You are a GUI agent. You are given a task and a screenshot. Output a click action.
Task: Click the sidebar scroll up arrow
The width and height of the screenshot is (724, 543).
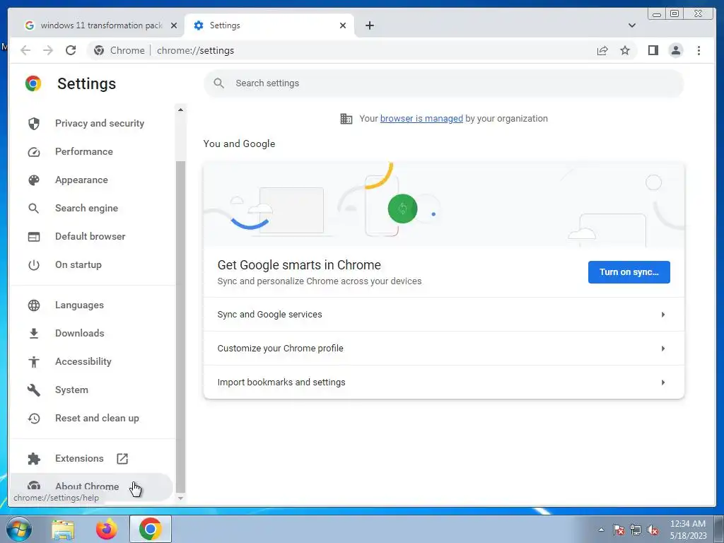180,110
